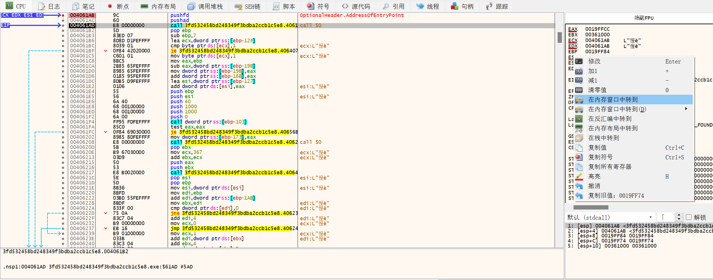Image resolution: width=713 pixels, height=280 pixels.
Task: Click the OptionalHeader.AddressOfEntryPoint comment
Action: [x=352, y=15]
